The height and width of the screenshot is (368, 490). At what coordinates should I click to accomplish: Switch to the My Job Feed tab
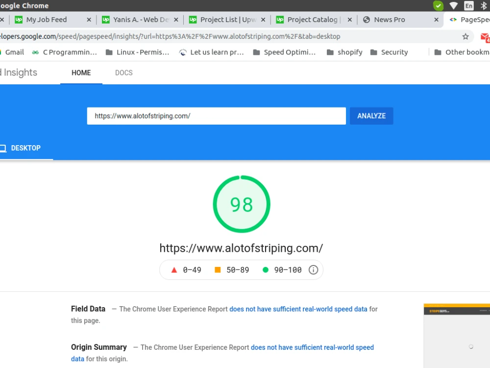point(46,20)
